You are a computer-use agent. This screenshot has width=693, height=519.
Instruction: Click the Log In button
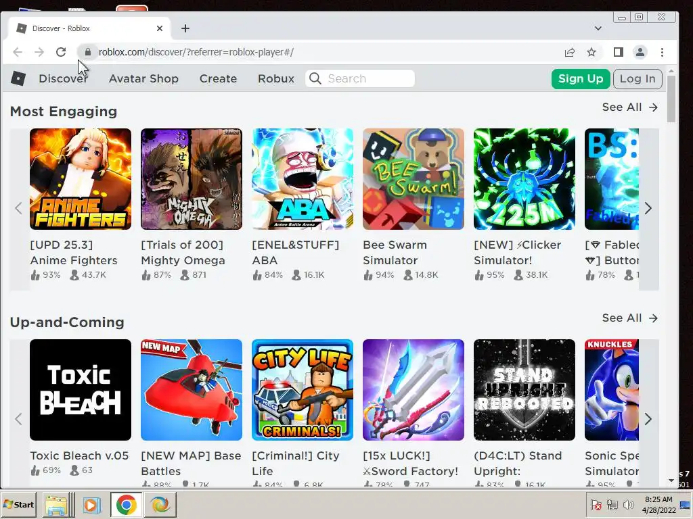[638, 78]
